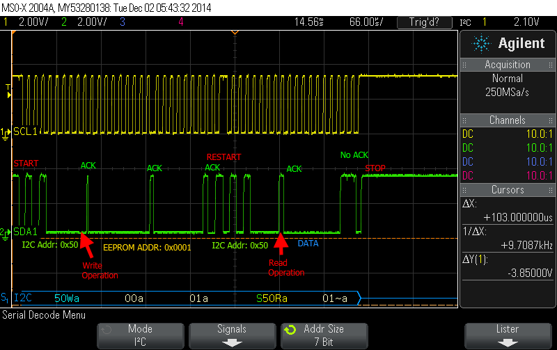Open the Signals softkey menu

coord(233,335)
